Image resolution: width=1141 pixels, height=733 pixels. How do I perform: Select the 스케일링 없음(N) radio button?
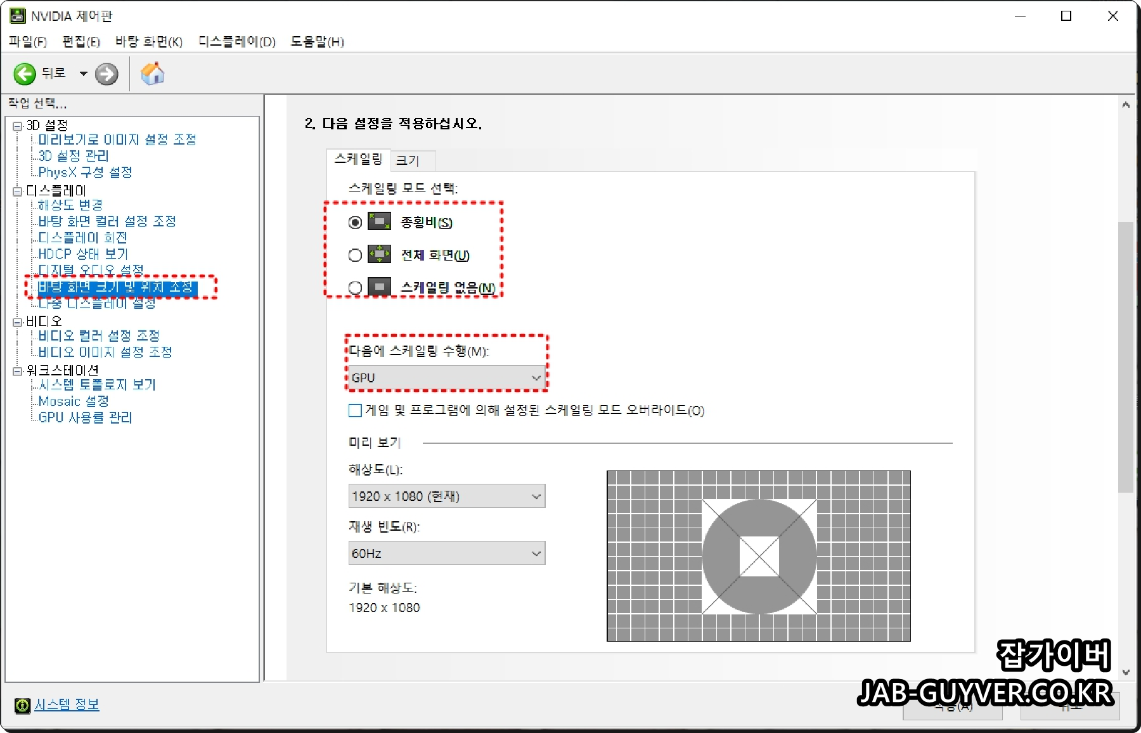[355, 288]
